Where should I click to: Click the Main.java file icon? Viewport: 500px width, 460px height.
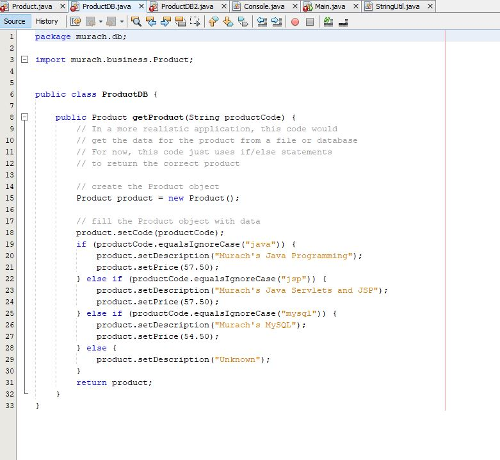coord(308,6)
